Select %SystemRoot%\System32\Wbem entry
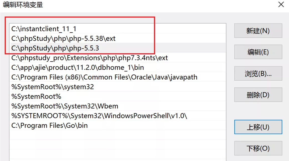Image resolution: width=289 pixels, height=161 pixels. point(118,106)
